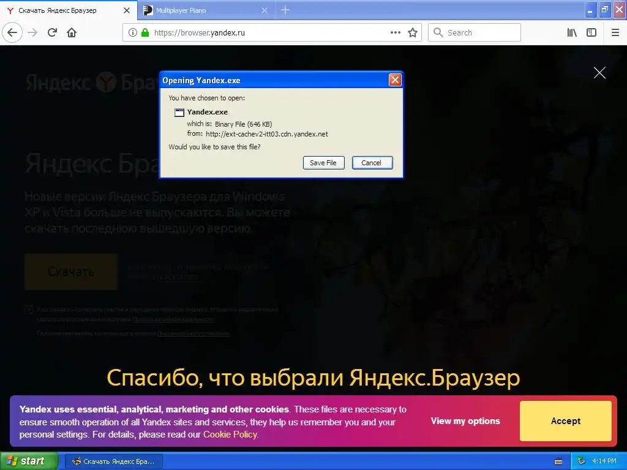Close the Yandex Browser download tab
Screen dimensions: 627x470
pos(127,10)
